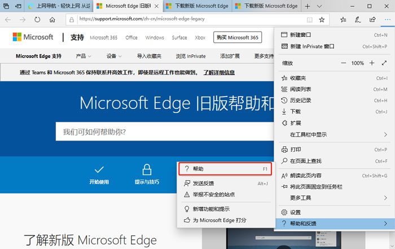Select 帮助 in the help submenu
This screenshot has height=249, width=395.
point(225,169)
